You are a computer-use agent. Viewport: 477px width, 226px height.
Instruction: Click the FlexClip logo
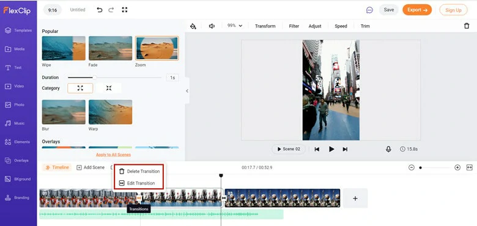[x=17, y=10]
